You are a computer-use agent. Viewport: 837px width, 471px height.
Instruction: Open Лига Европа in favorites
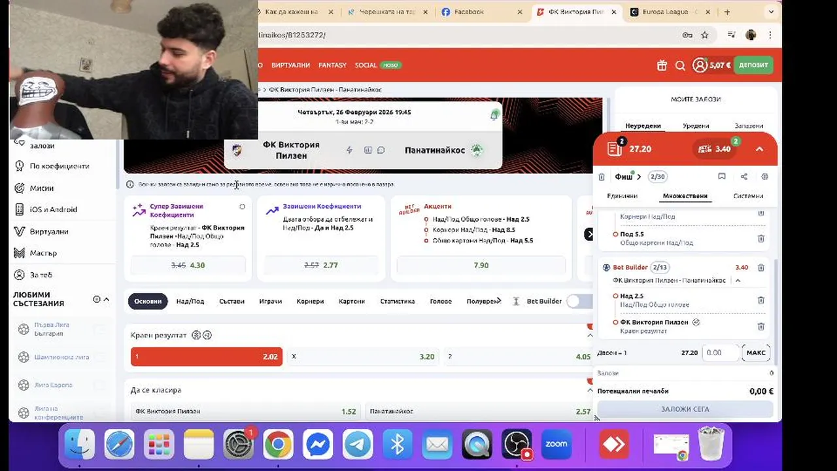[54, 385]
